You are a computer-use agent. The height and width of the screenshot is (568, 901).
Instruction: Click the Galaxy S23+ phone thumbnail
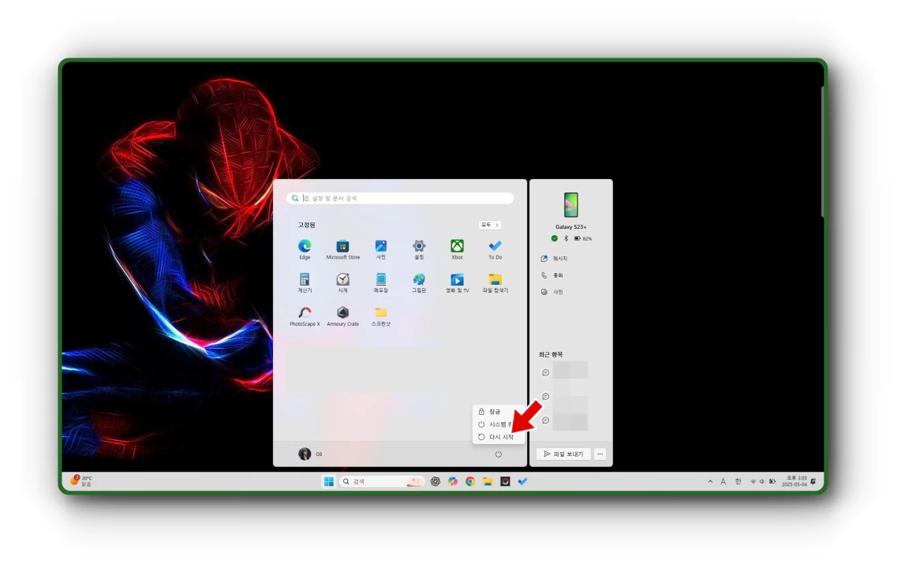coord(570,205)
